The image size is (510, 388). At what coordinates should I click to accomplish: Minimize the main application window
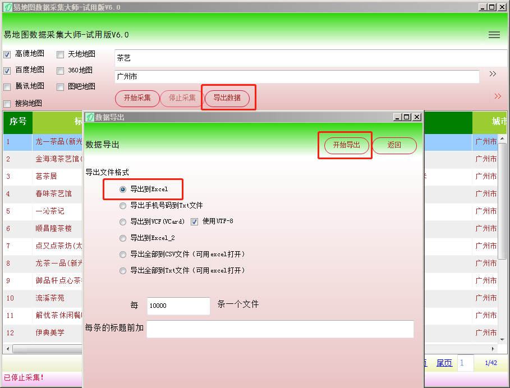point(483,7)
